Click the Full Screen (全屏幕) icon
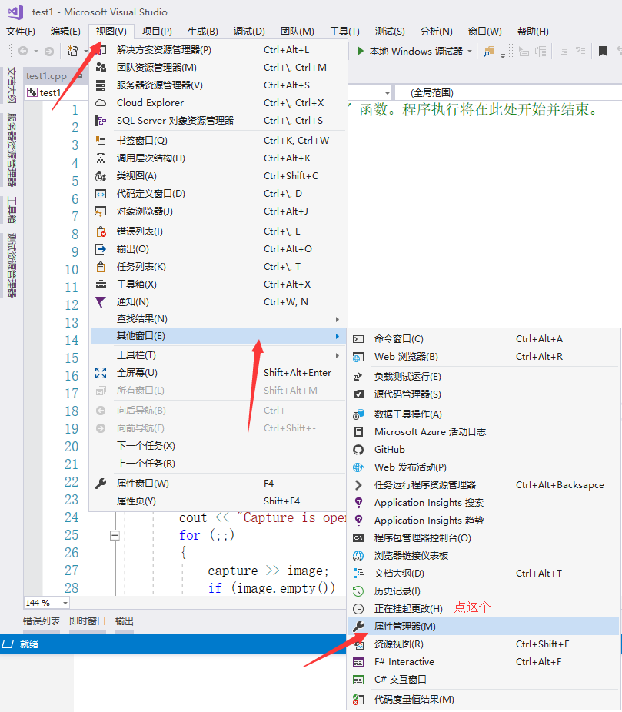622x712 pixels. [x=101, y=373]
